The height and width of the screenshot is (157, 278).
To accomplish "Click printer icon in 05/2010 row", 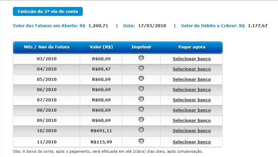I will click(x=141, y=78).
